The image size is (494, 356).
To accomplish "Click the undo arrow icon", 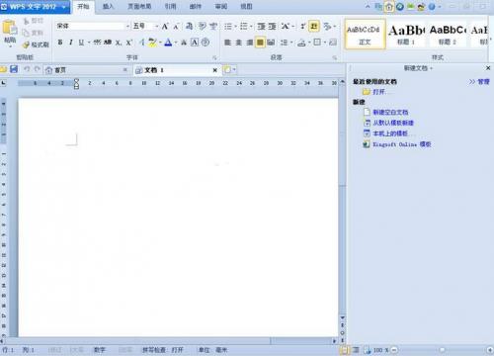I will tap(27, 69).
